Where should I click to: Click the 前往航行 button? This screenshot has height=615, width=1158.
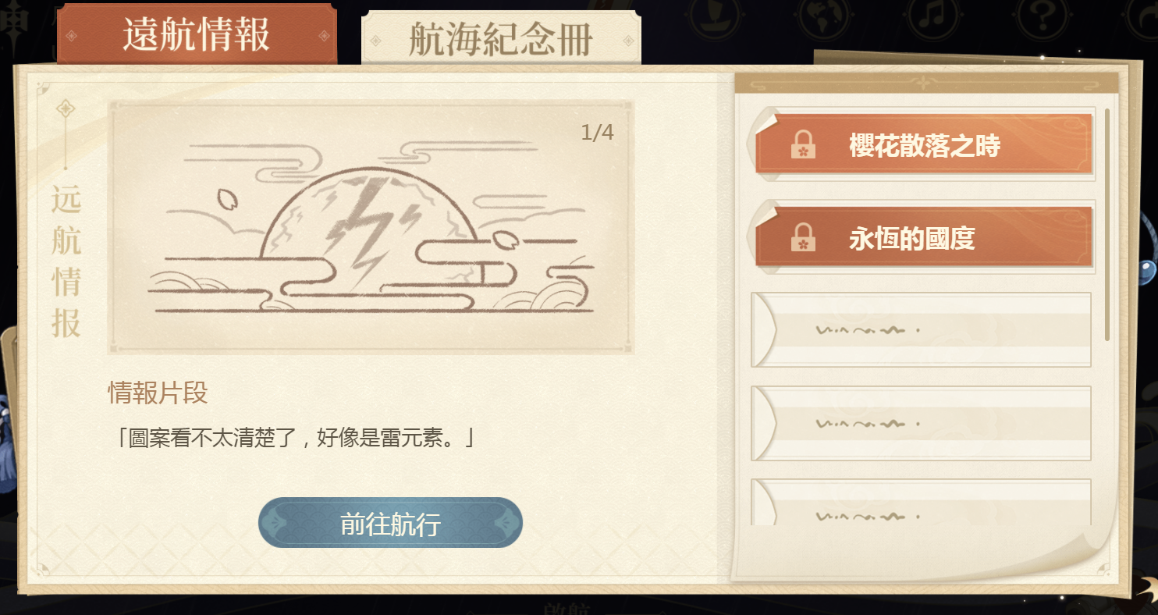pos(390,523)
